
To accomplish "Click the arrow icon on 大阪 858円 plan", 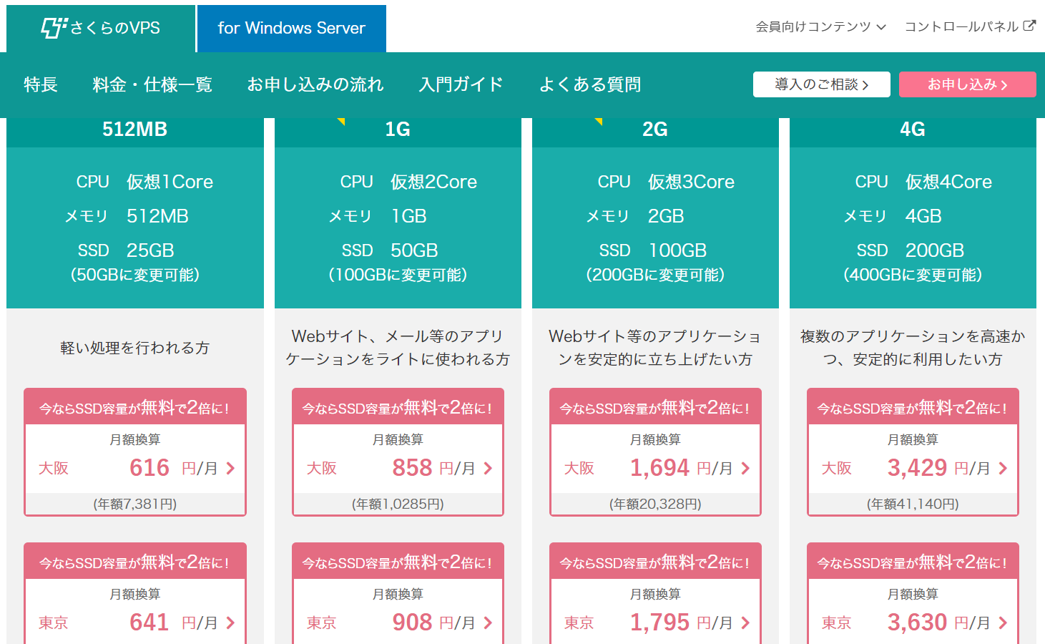I will 488,468.
